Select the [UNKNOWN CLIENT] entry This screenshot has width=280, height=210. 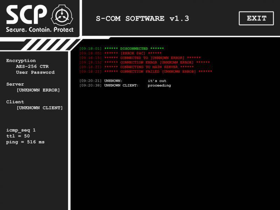click(x=40, y=108)
